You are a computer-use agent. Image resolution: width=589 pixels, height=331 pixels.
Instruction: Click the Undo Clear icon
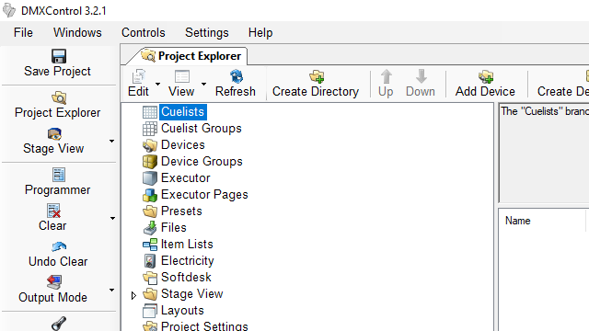click(x=59, y=247)
